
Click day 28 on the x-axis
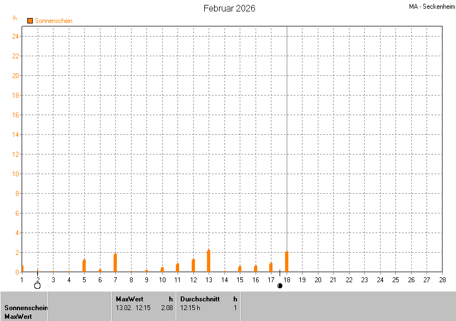point(442,280)
